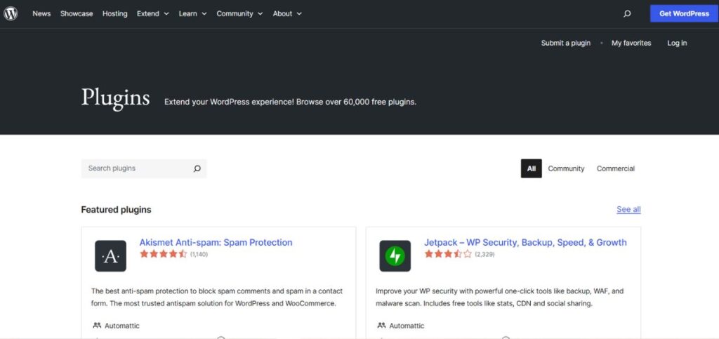Screen dimensions: 719x339
Task: Click Jetpack star rating
Action: pos(448,254)
